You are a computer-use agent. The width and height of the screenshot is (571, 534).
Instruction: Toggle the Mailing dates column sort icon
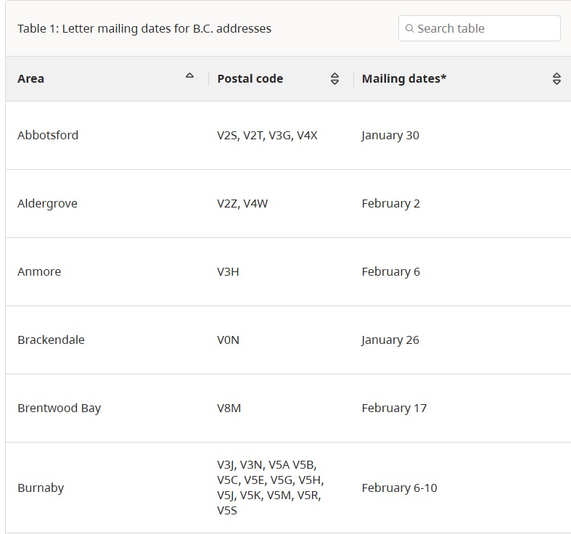pos(556,79)
